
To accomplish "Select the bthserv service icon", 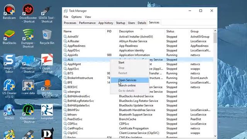I will click(x=65, y=115).
